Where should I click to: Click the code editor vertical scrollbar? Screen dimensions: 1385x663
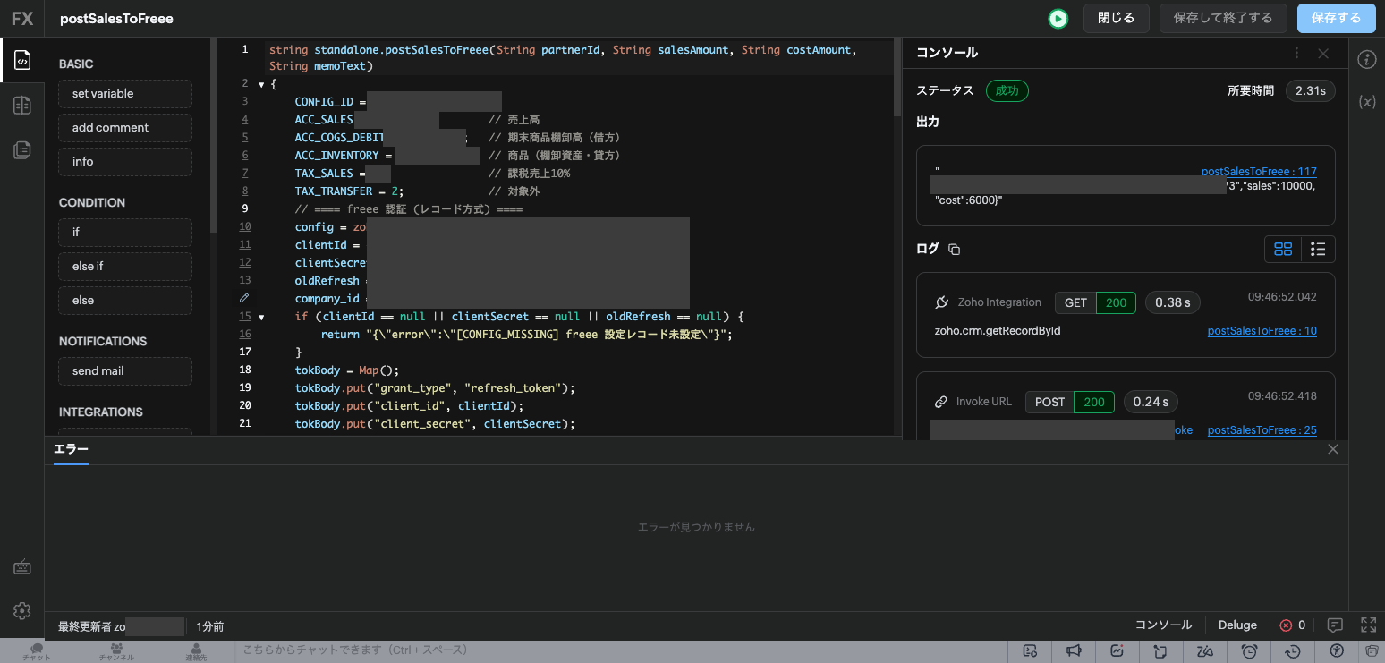tap(897, 79)
